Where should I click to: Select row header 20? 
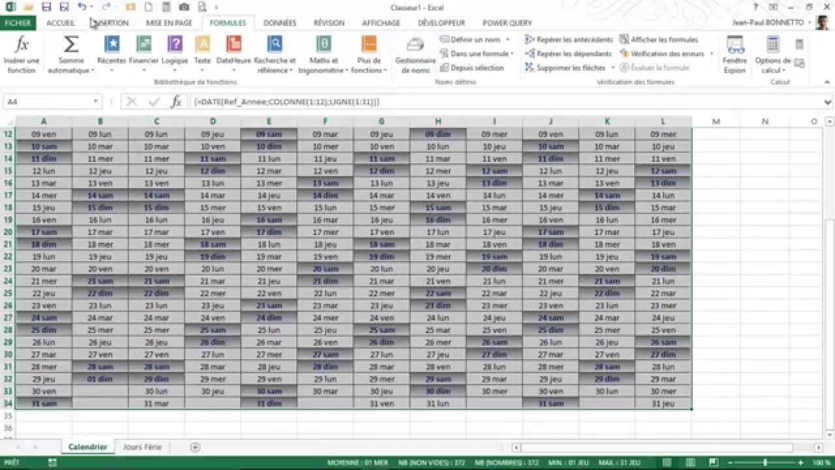click(8, 232)
